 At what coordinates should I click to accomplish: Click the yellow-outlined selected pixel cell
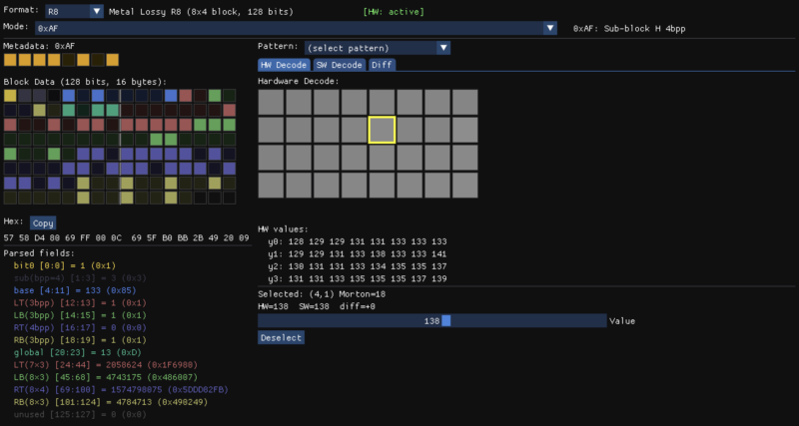[x=382, y=130]
